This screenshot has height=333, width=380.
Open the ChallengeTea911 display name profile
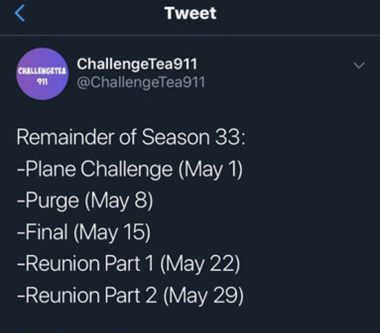(137, 64)
